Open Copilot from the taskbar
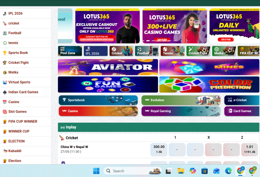The image size is (260, 177). [x=193, y=171]
